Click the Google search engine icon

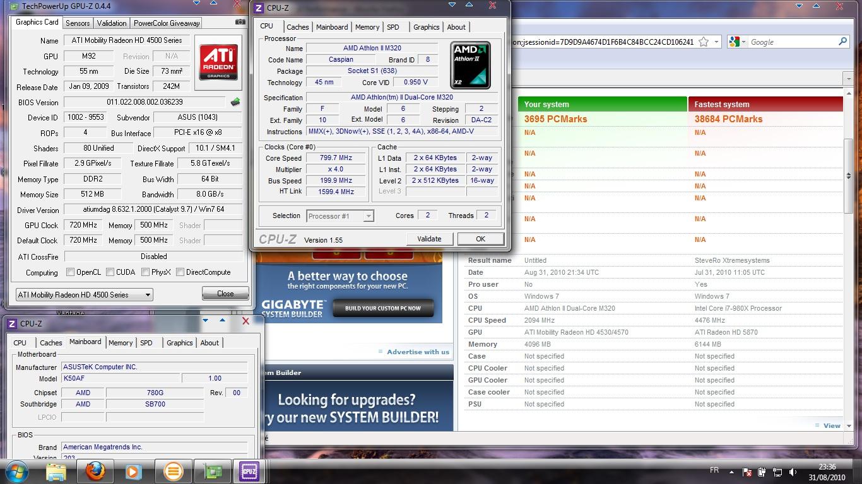734,42
